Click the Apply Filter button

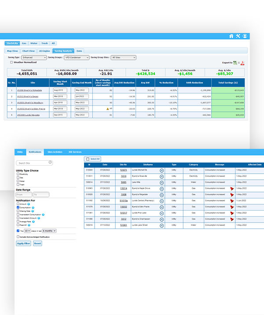tap(23, 243)
